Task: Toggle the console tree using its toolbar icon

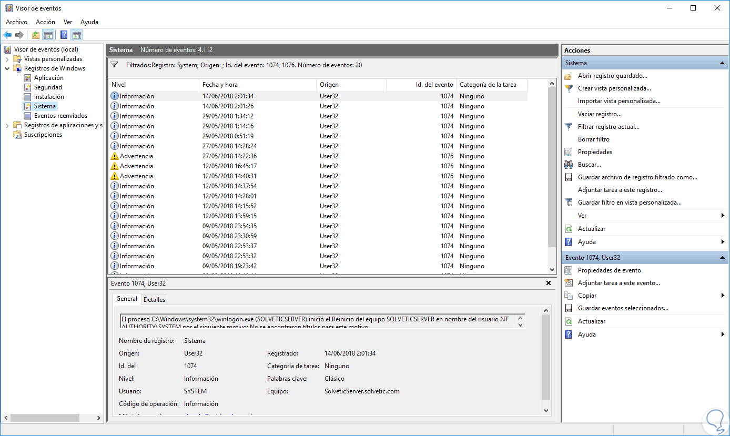Action: (x=48, y=35)
